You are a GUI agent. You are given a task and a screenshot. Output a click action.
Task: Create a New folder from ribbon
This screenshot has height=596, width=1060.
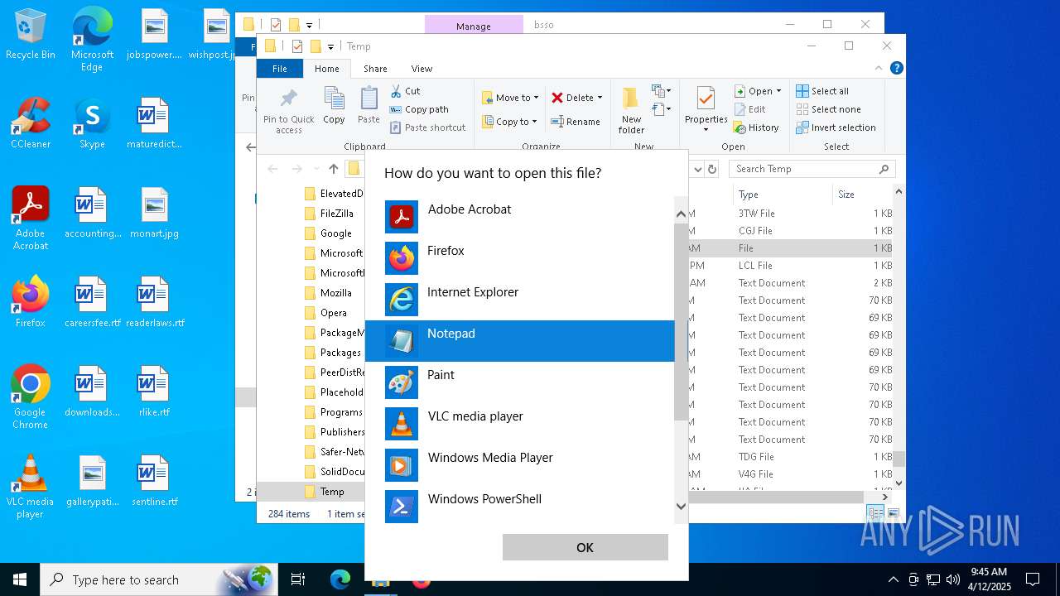(631, 110)
